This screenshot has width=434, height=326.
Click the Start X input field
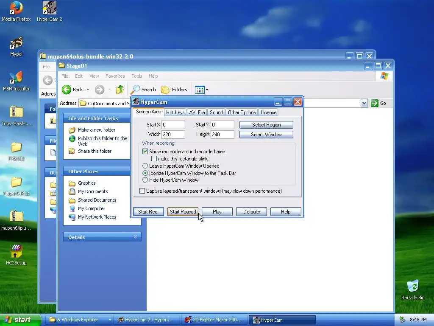(x=173, y=125)
